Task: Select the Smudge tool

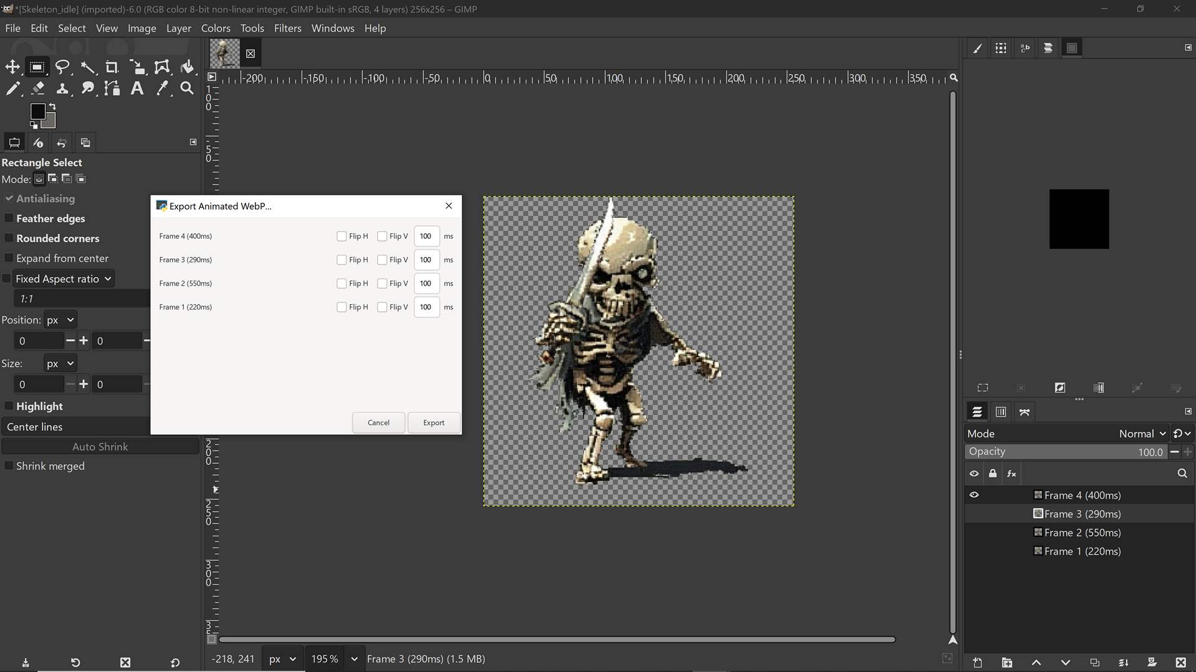Action: tap(87, 88)
